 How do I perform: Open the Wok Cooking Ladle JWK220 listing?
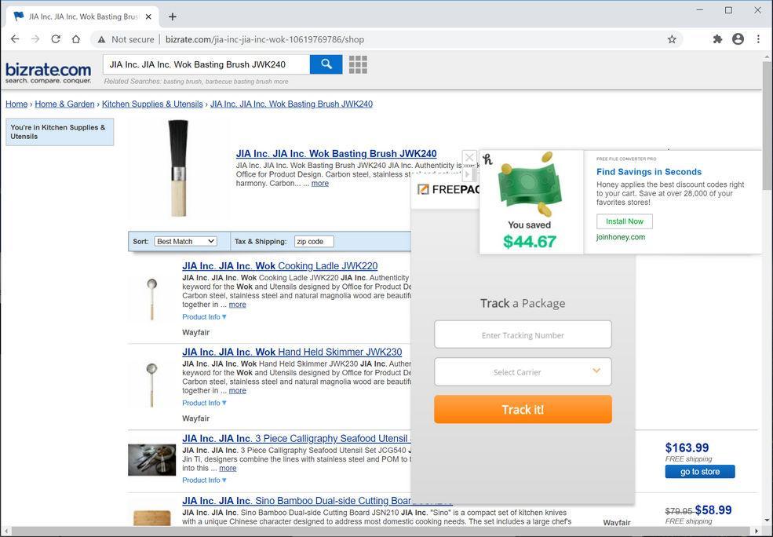coord(279,266)
